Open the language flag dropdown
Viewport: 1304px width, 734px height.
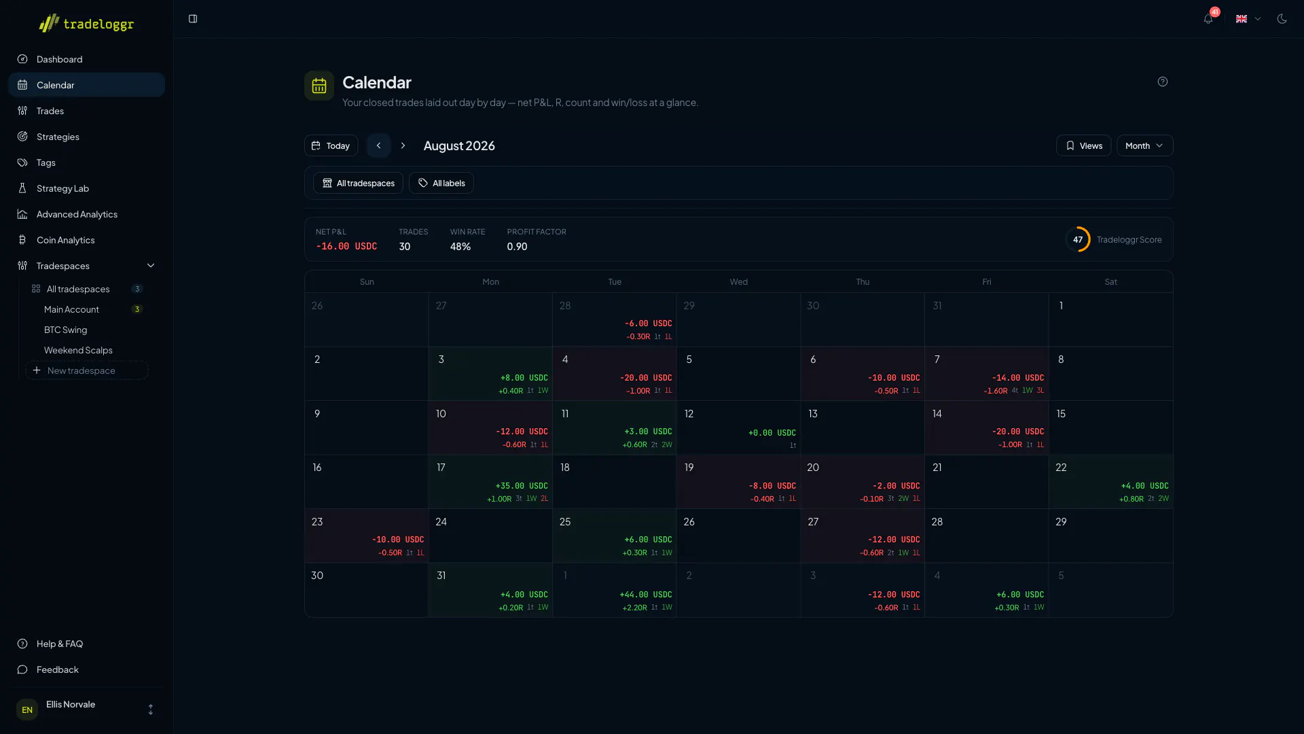1248,19
